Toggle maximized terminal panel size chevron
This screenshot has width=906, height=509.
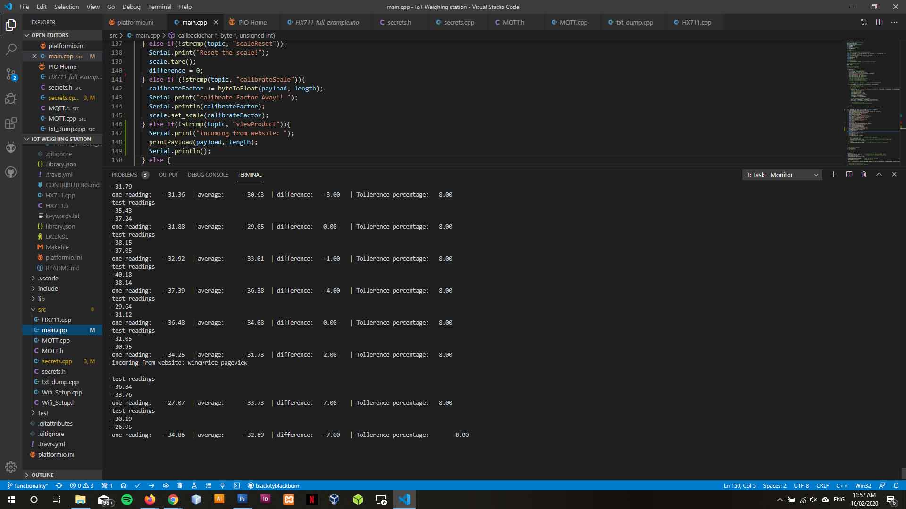[879, 174]
